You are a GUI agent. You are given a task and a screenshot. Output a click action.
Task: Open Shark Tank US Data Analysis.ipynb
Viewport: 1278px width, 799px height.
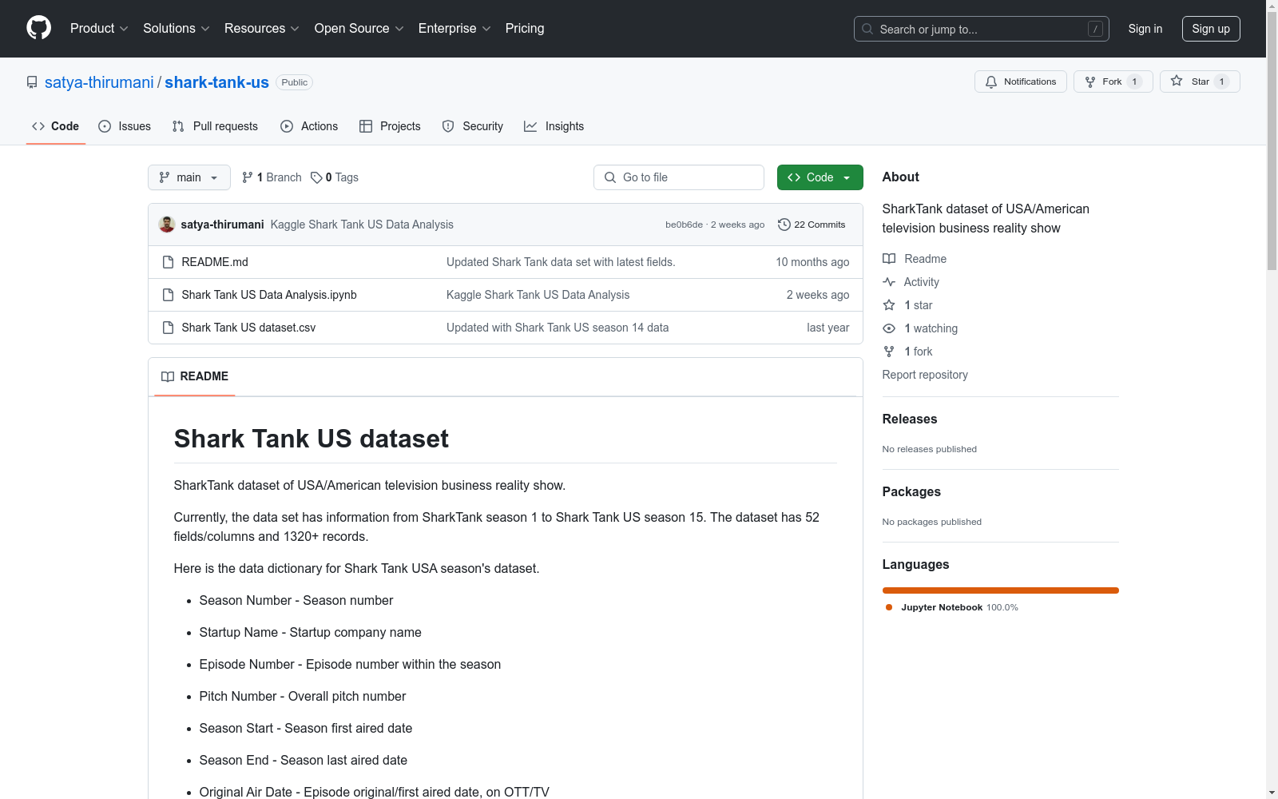tap(269, 295)
